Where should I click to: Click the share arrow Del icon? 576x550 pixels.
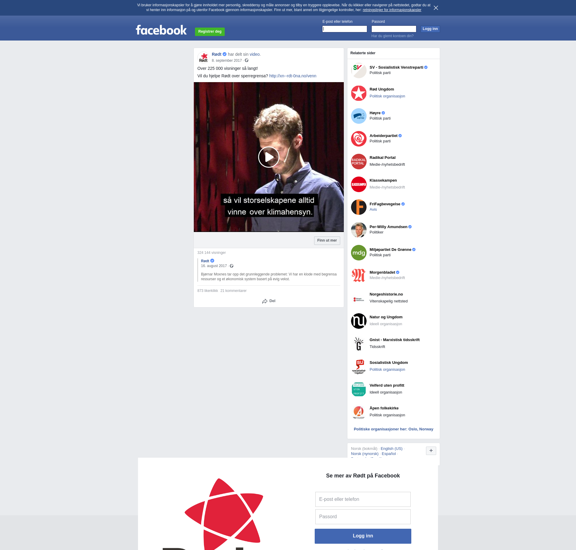[265, 301]
